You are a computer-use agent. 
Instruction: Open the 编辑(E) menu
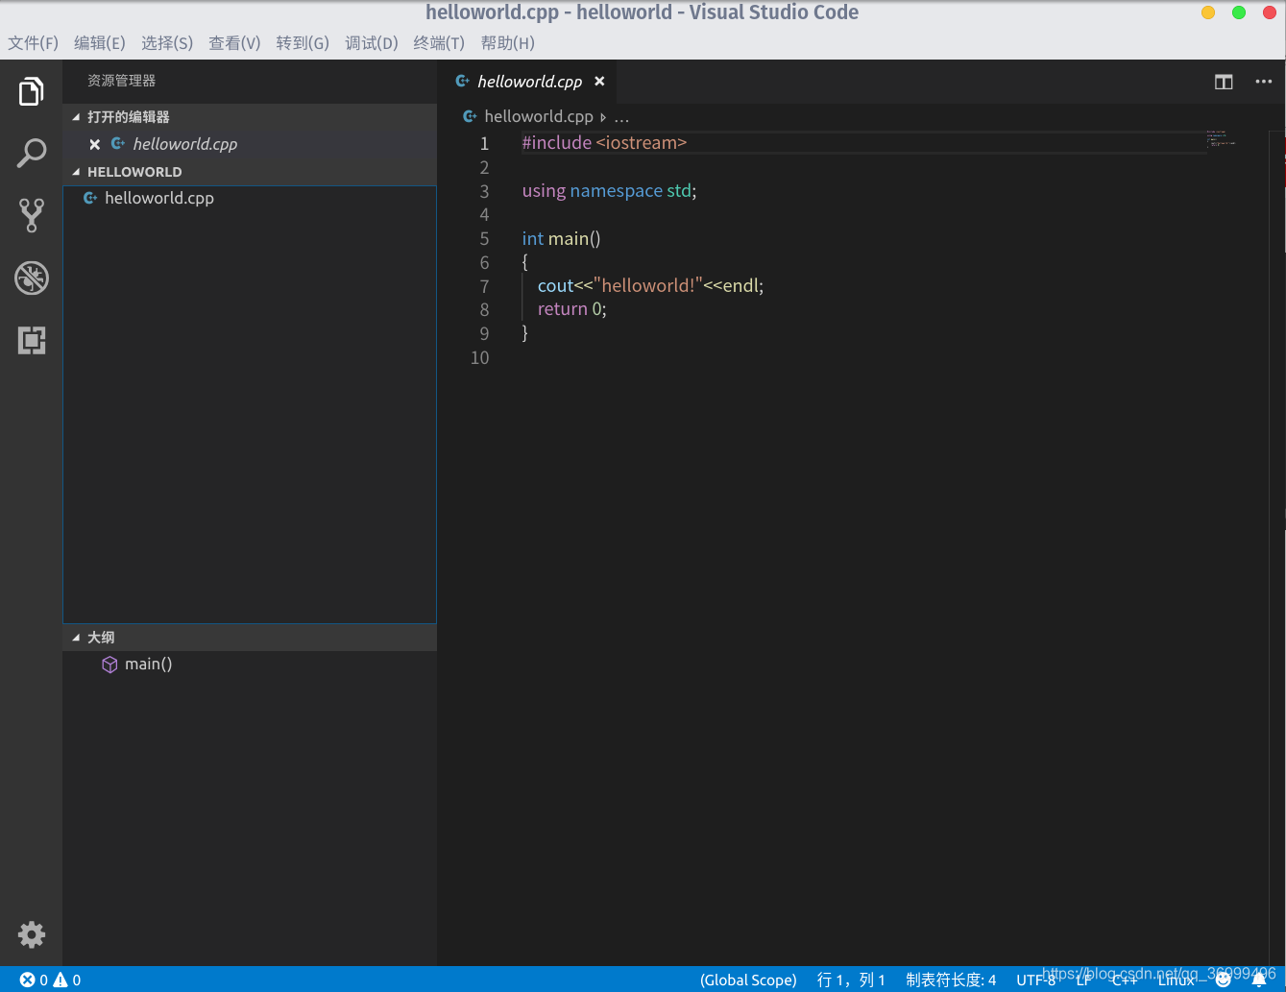(100, 43)
